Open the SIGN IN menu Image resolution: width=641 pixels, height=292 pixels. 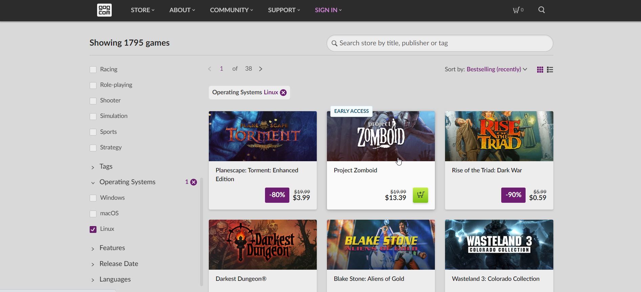pyautogui.click(x=328, y=10)
